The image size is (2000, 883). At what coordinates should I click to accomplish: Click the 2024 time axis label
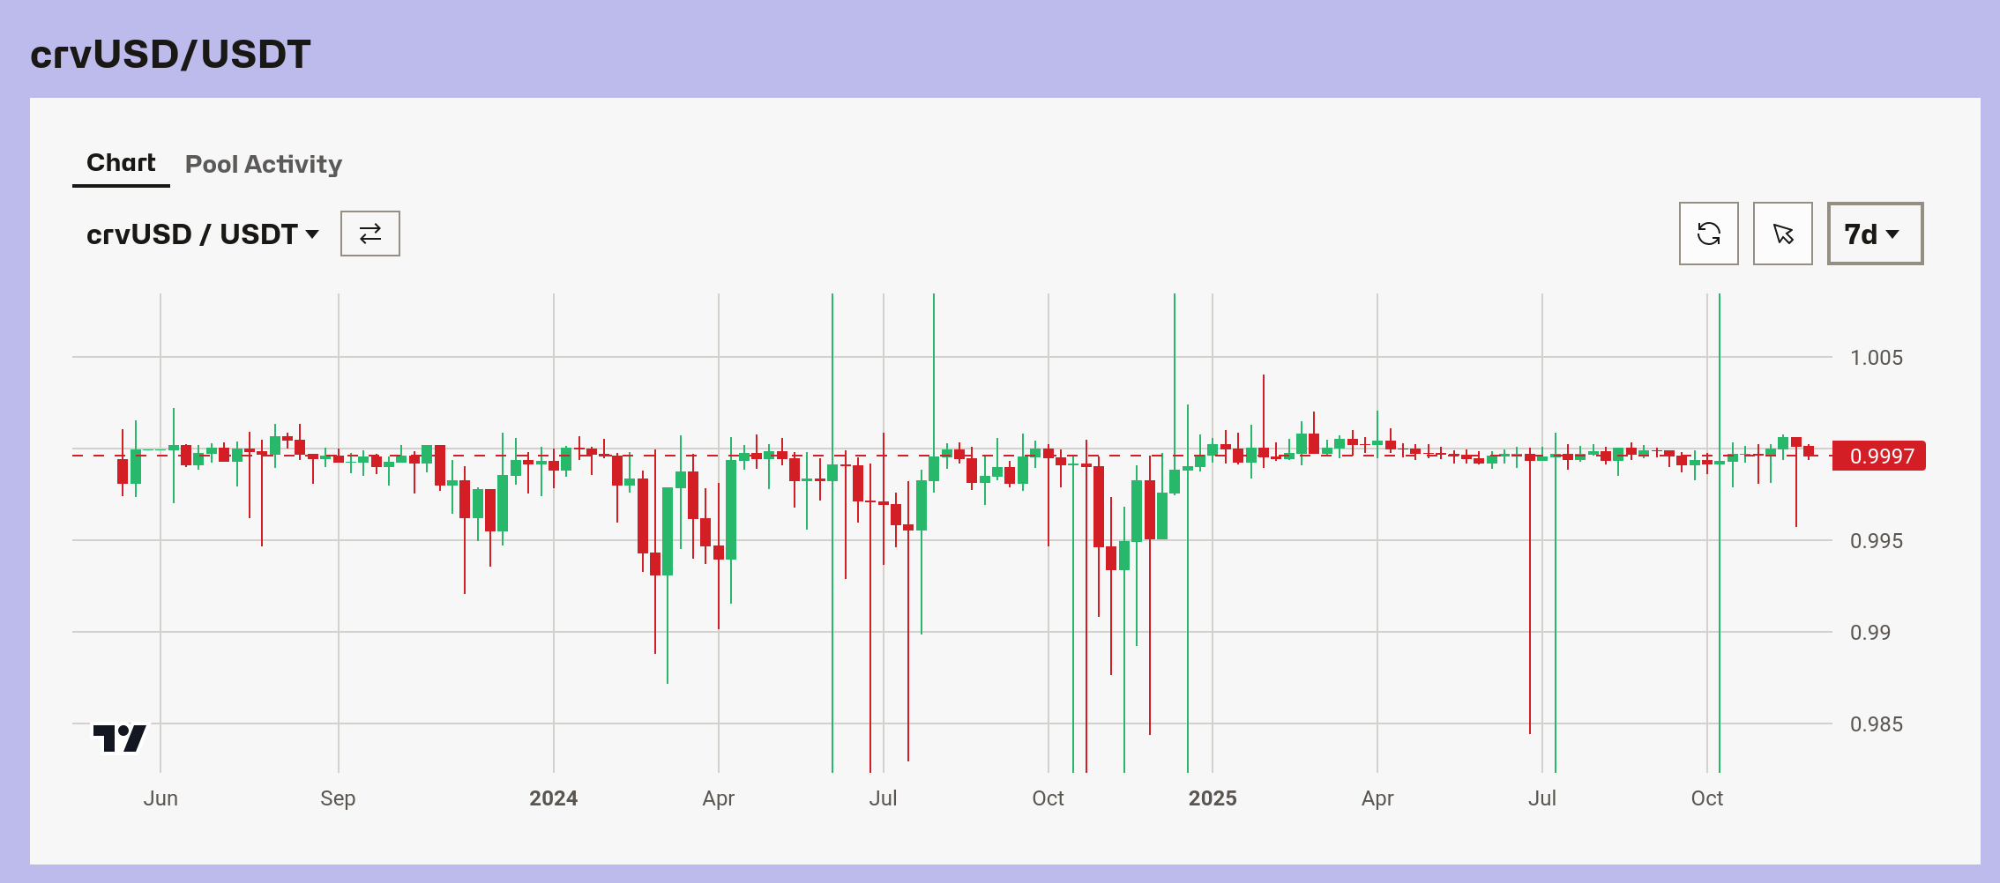click(x=553, y=798)
